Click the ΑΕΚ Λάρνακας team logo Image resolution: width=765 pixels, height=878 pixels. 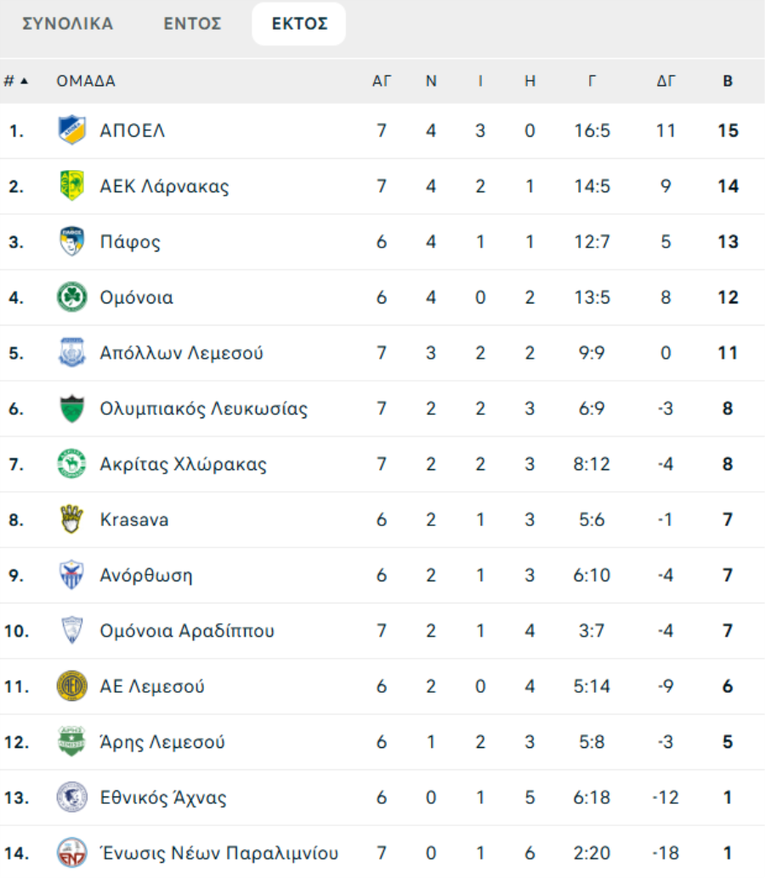[x=71, y=186]
